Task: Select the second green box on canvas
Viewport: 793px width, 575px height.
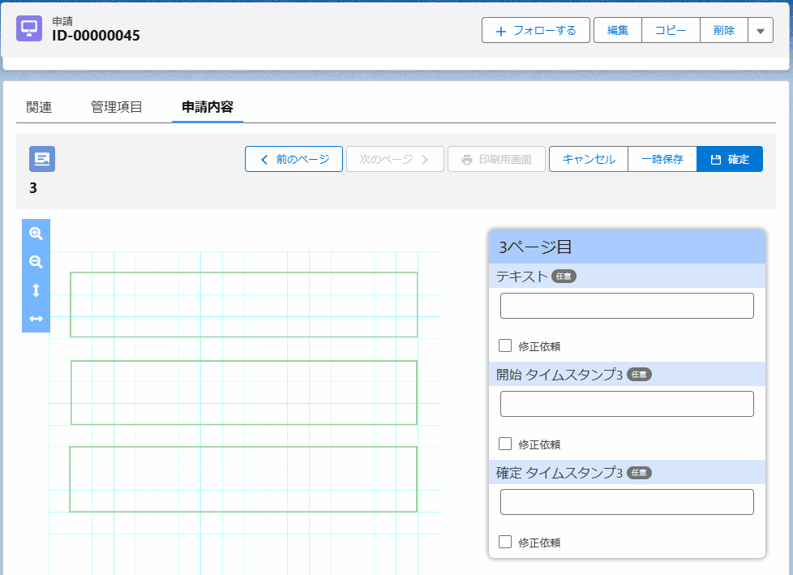Action: click(x=244, y=393)
